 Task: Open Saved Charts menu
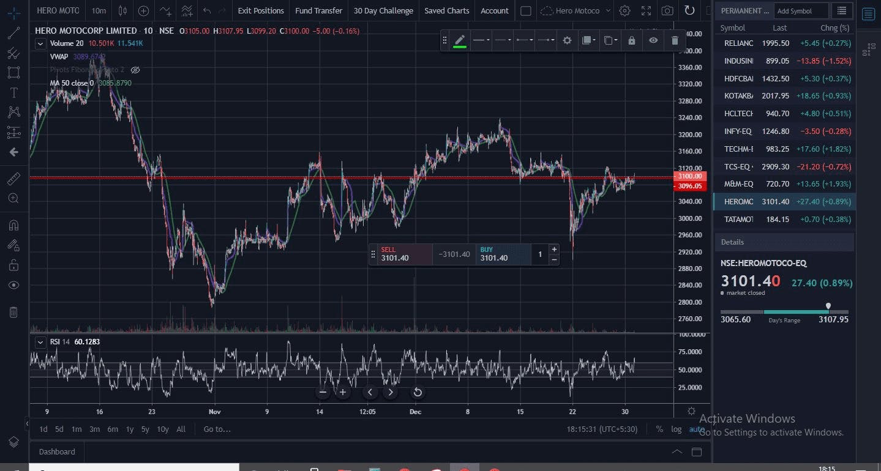click(447, 10)
